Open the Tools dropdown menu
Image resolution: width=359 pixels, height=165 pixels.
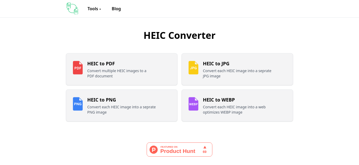coord(94,9)
